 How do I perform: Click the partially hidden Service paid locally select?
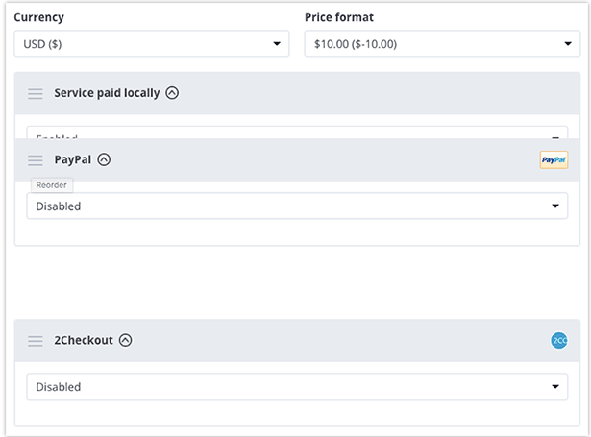point(297,133)
